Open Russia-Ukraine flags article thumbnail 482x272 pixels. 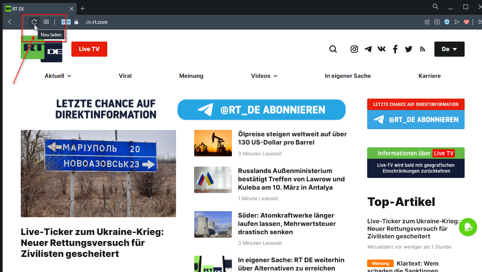(x=213, y=180)
